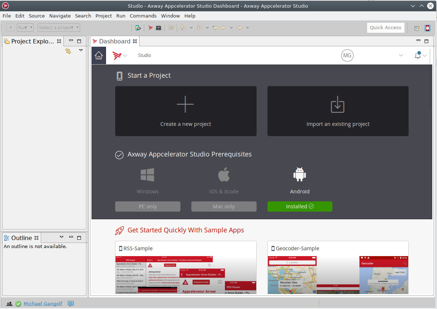This screenshot has width=437, height=309.
Task: Go to last edit location
Action: (215, 28)
